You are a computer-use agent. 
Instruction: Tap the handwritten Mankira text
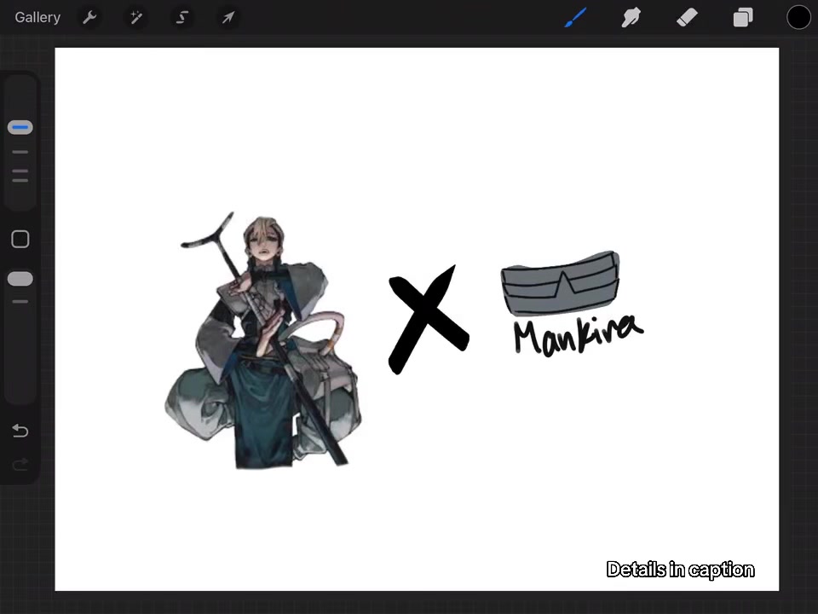pos(578,335)
